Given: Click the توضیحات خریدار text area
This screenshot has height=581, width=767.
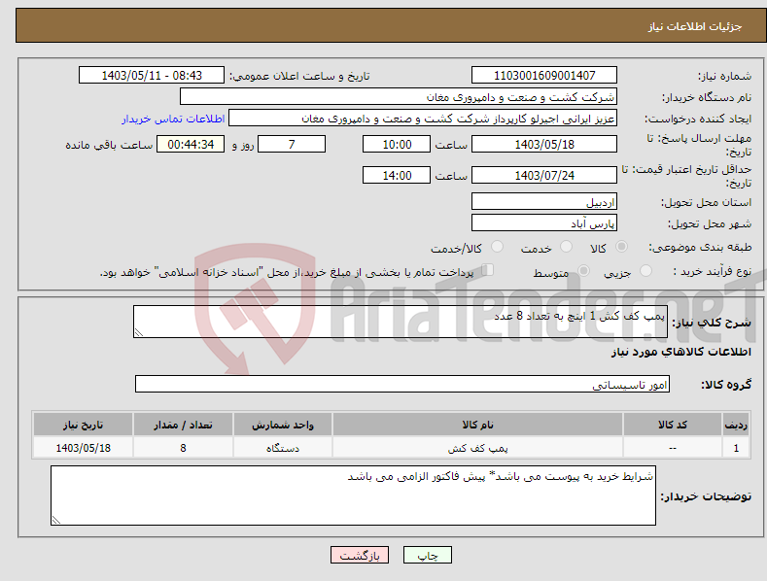Looking at the screenshot, I should click(x=353, y=496).
